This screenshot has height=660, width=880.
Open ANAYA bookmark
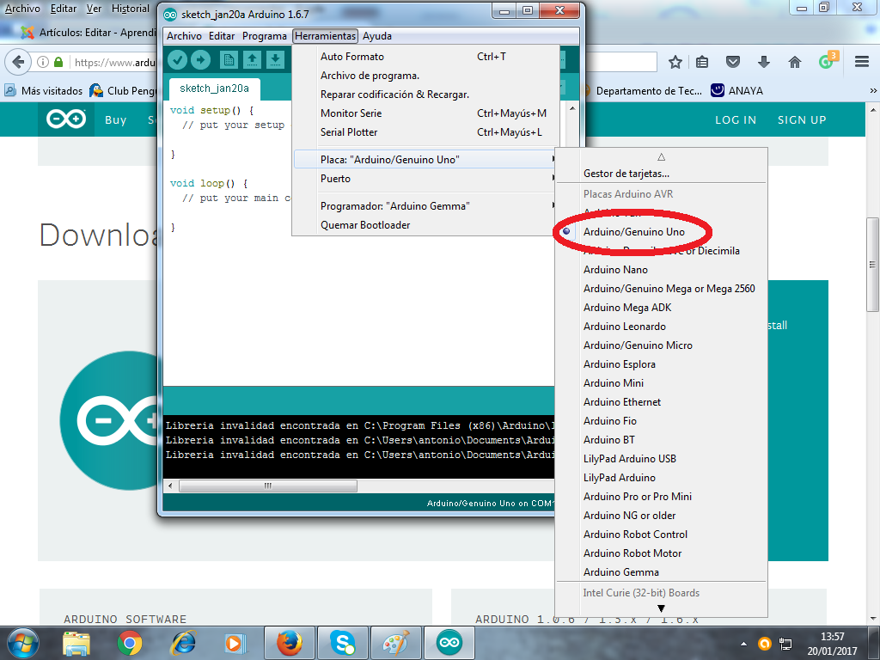[x=736, y=90]
